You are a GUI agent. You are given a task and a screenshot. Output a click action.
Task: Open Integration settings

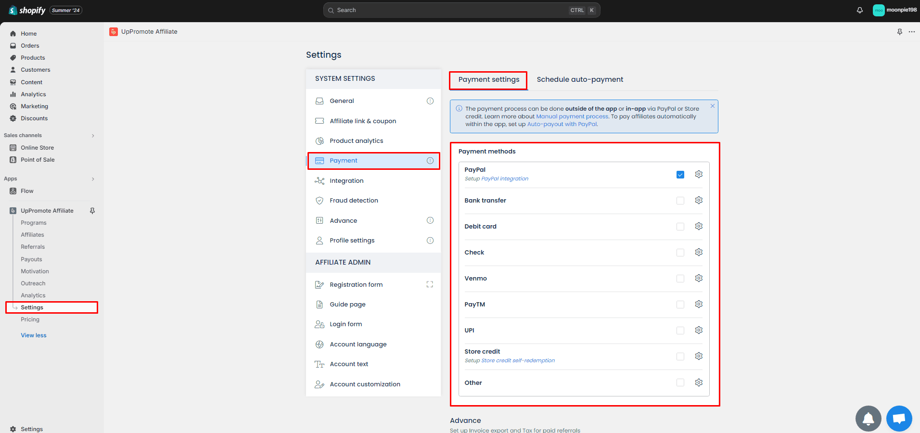click(373, 181)
